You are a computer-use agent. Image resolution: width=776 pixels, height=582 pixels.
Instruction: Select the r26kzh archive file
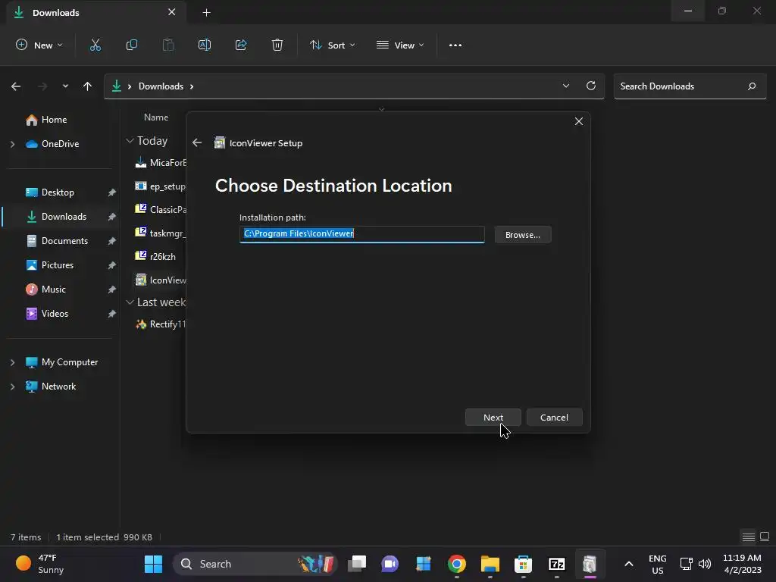click(155, 256)
